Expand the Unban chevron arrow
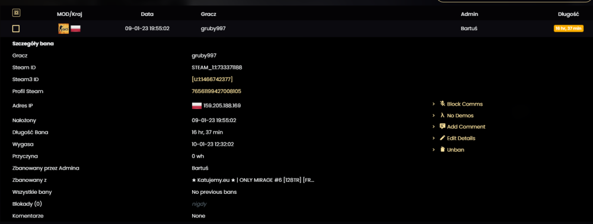Screen dimensions: 593x224 point(434,149)
